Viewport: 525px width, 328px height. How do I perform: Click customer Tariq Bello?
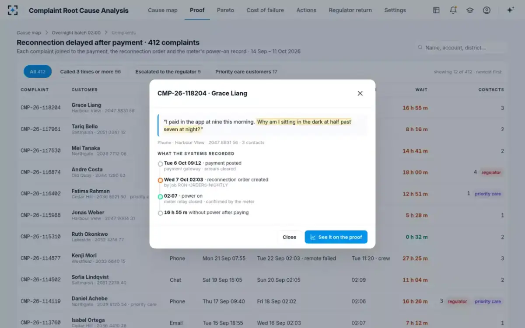[x=85, y=126]
